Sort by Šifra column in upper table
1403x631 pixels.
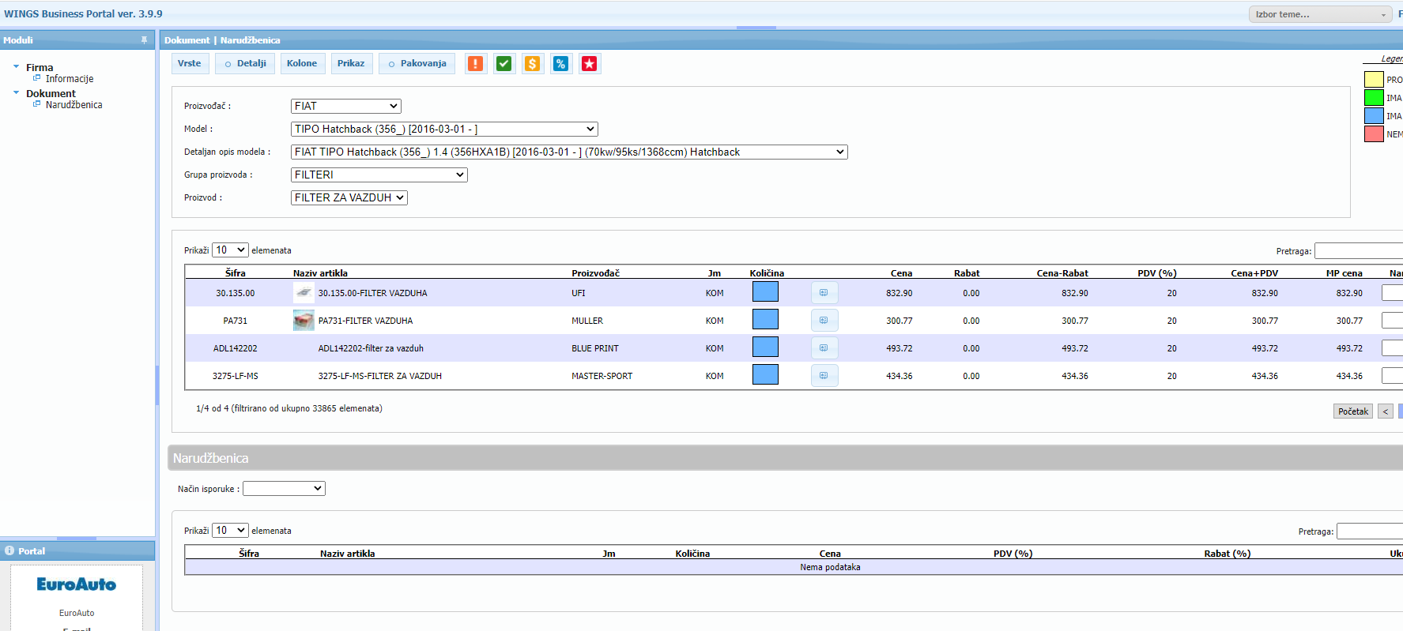236,273
